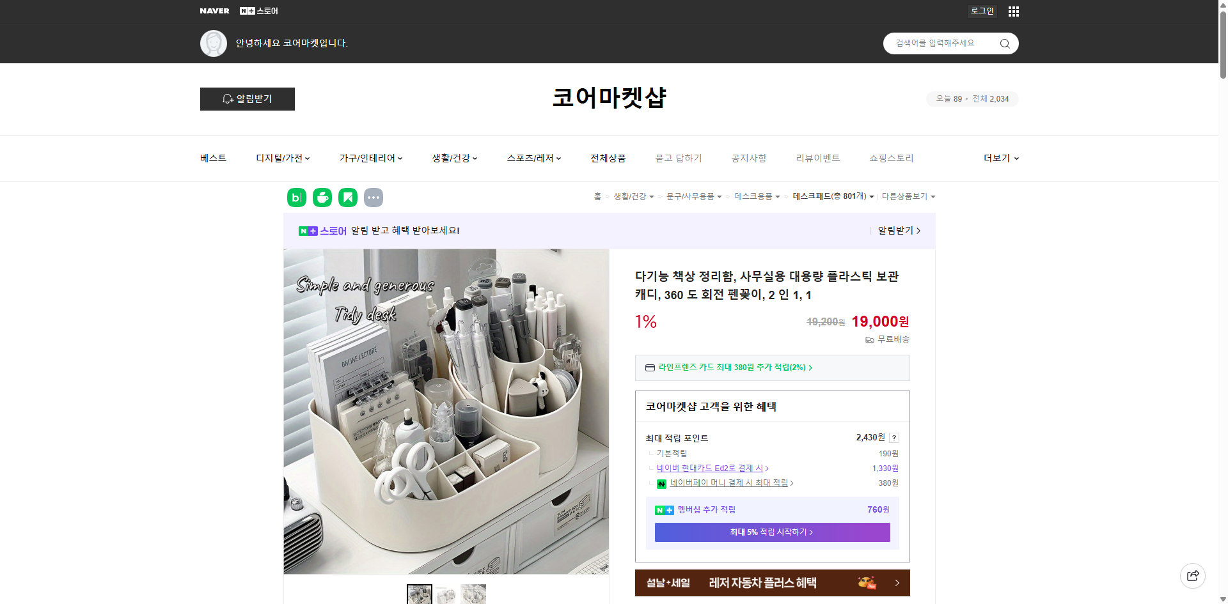Share product to Naver Cafe

pos(322,197)
